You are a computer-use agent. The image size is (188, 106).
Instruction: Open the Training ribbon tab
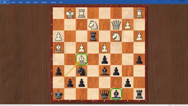[53, 2]
